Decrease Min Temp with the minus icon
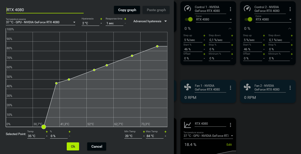The image size is (301, 154). 144,136
